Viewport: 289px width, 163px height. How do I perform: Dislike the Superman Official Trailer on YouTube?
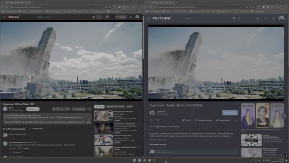[x=67, y=109]
